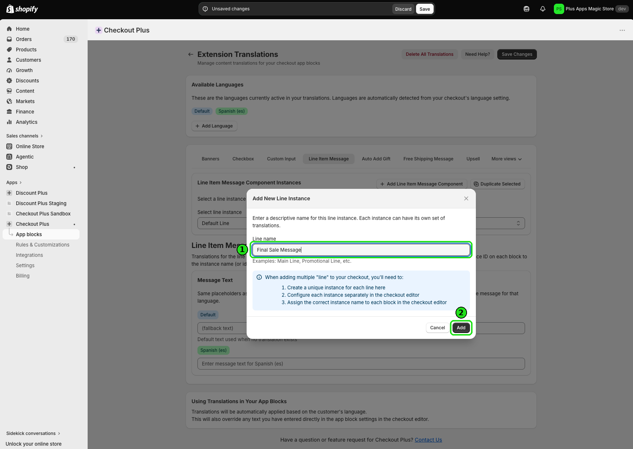
Task: Close the Add New Line Instance dialog
Action: [x=466, y=198]
